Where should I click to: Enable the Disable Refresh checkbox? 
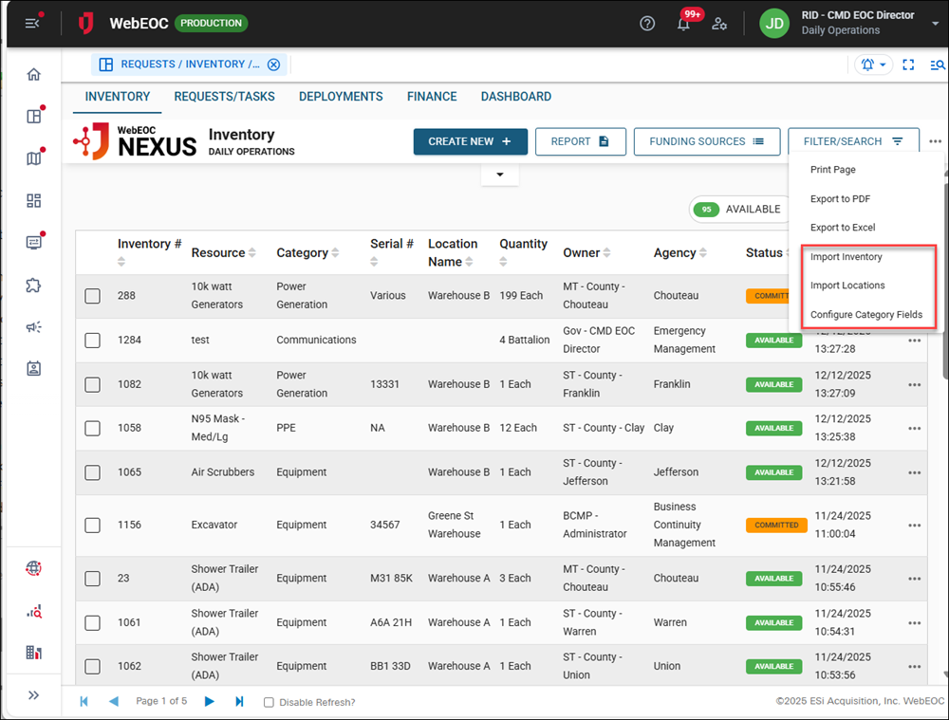coord(269,702)
